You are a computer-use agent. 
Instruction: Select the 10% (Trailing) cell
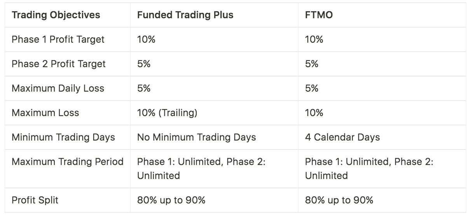coord(167,113)
